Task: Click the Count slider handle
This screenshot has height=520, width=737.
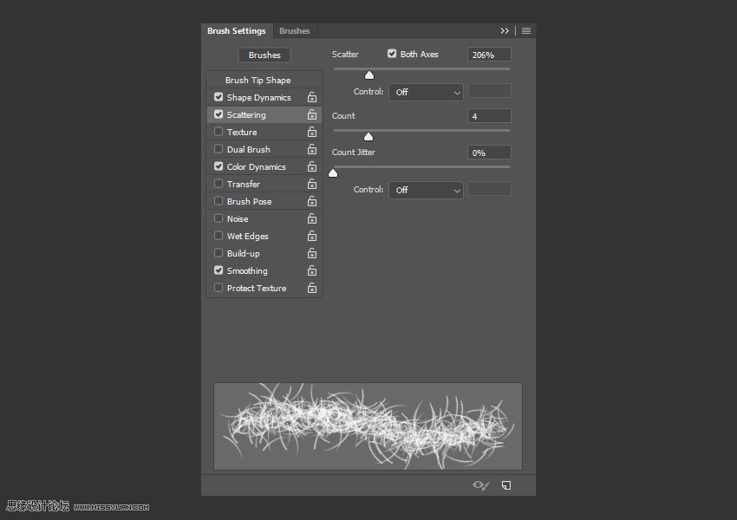Action: 368,136
